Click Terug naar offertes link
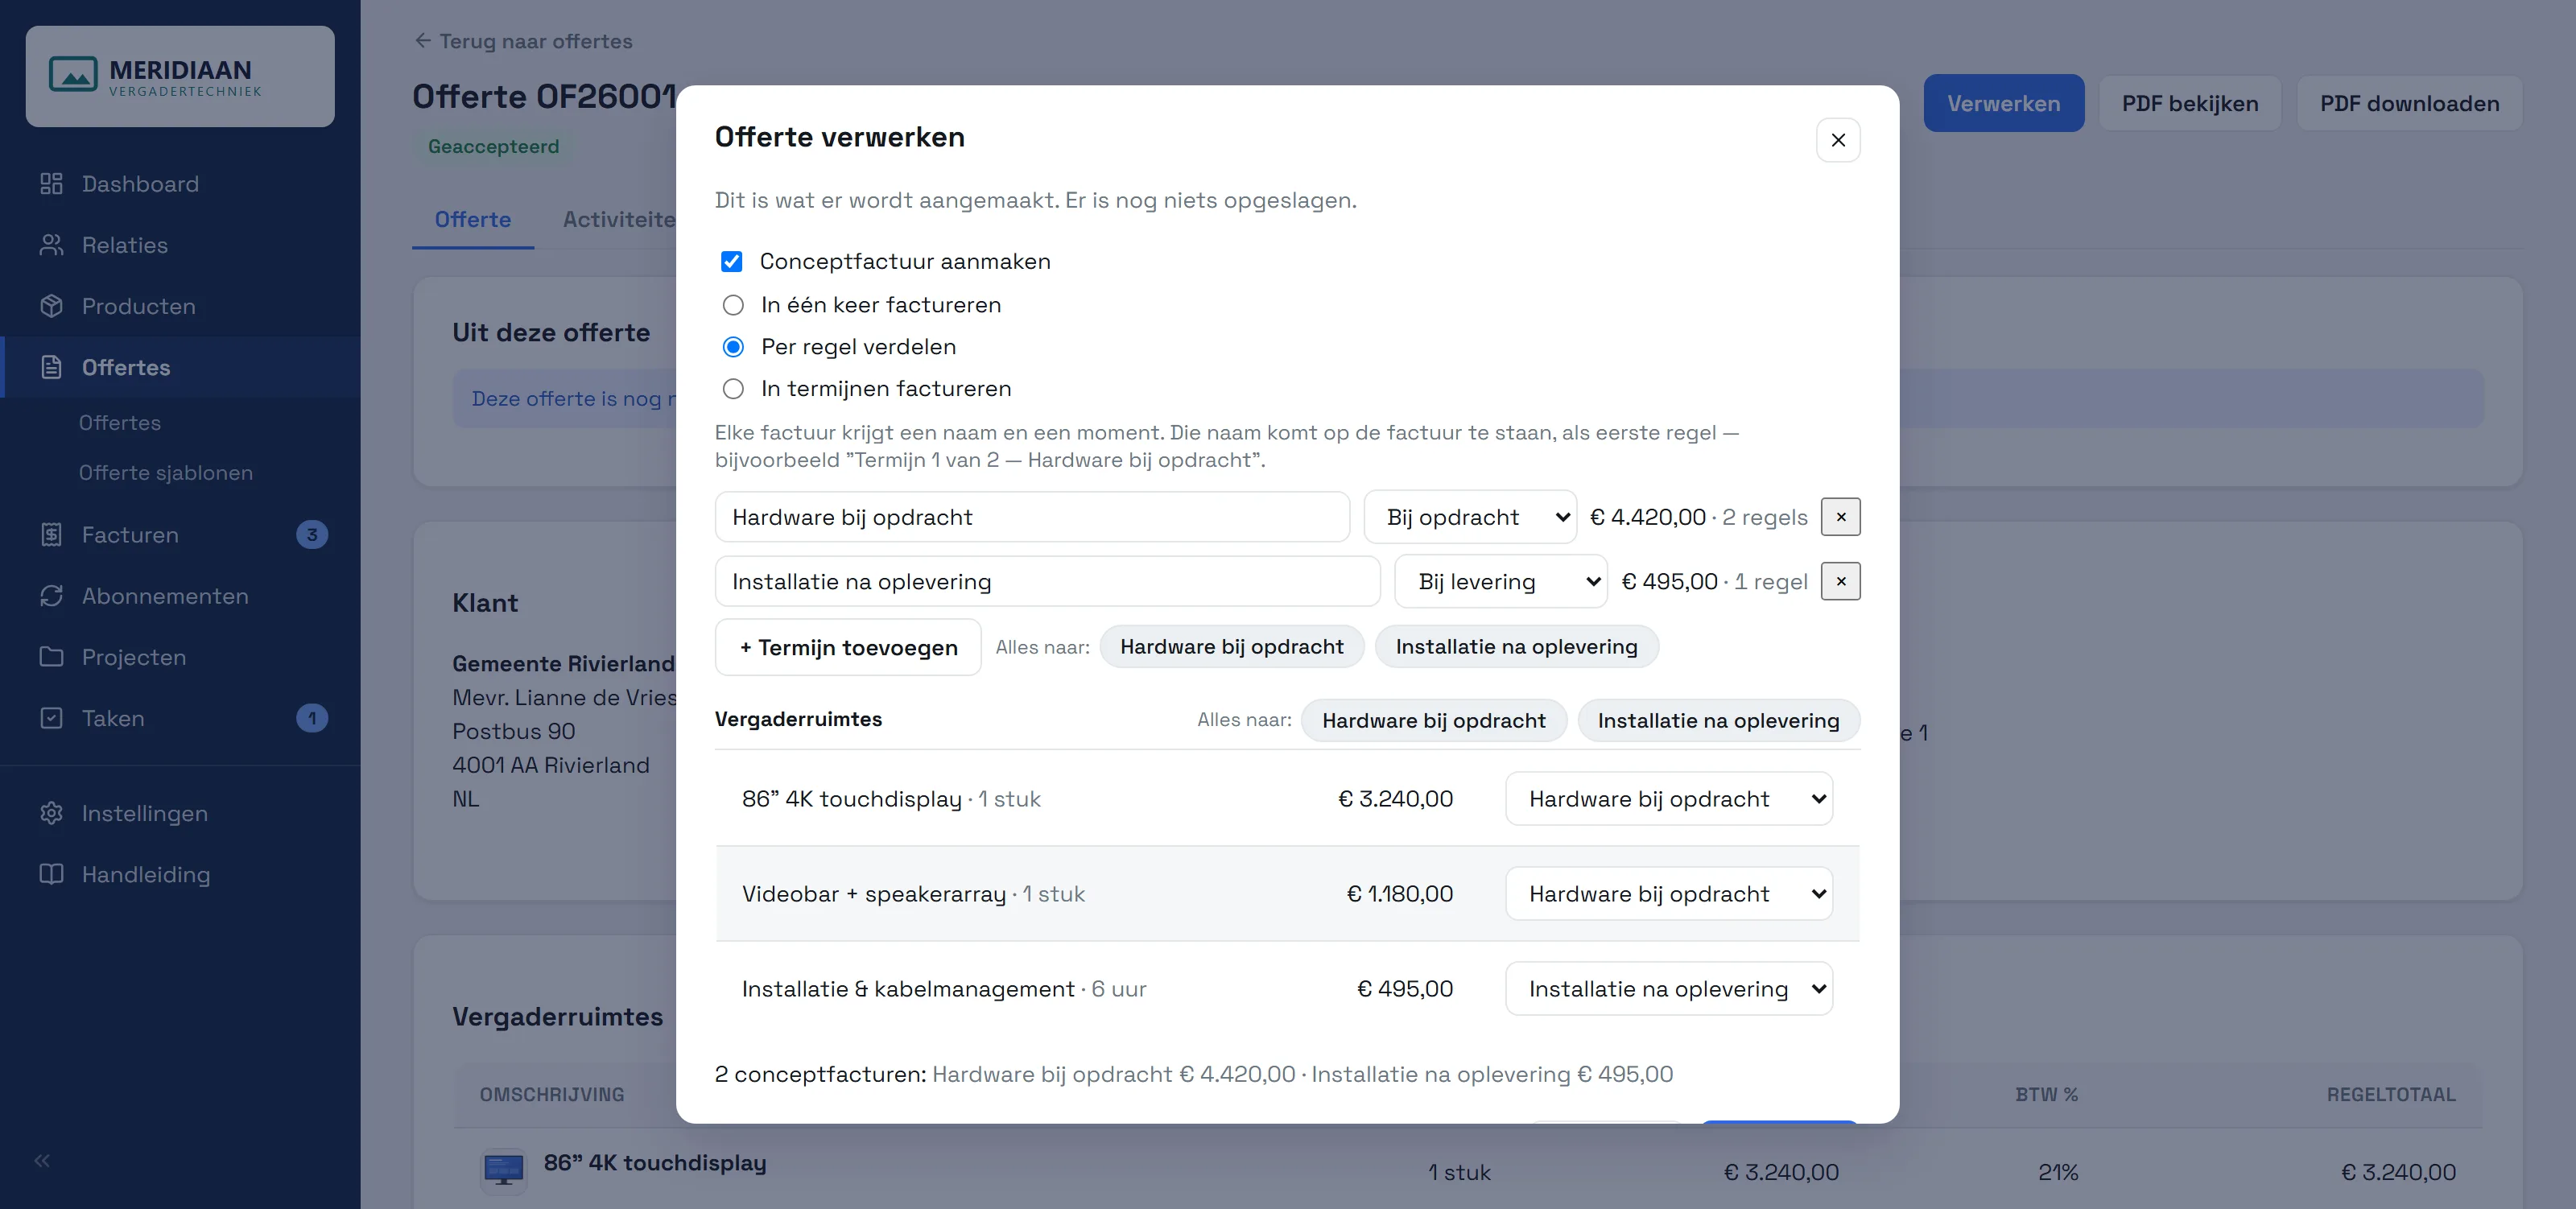This screenshot has width=2576, height=1209. click(x=523, y=41)
